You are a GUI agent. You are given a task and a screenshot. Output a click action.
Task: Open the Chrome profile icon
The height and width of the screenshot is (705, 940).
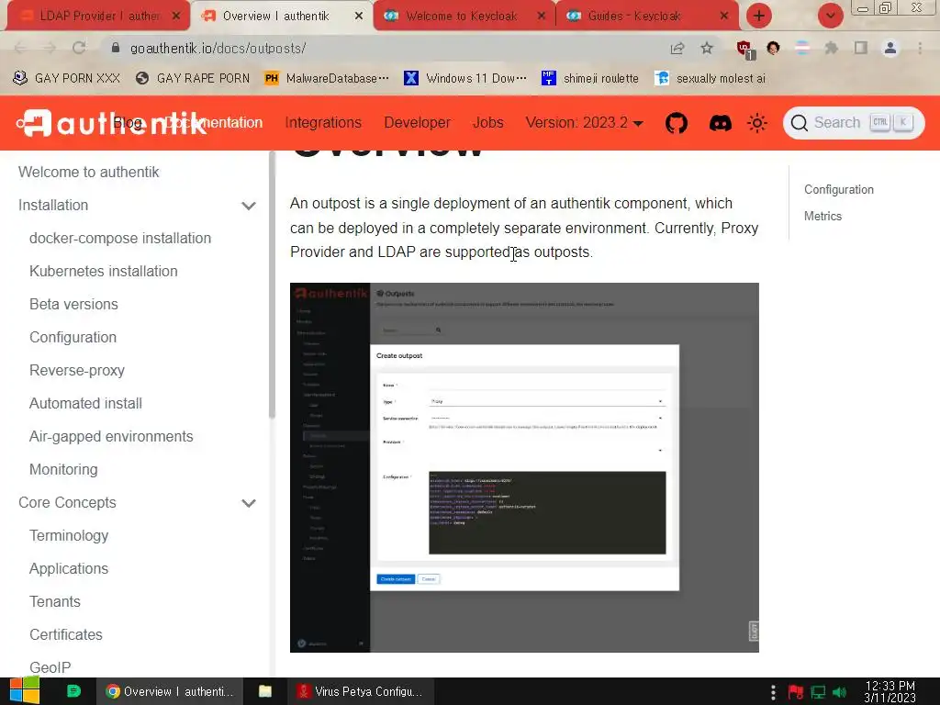[x=890, y=48]
